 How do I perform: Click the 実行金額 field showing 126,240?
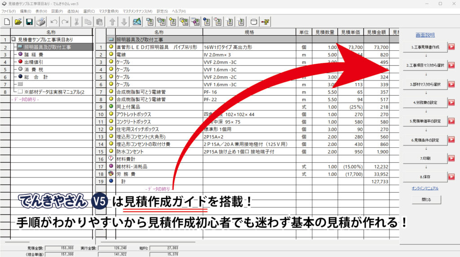[x=113, y=248]
